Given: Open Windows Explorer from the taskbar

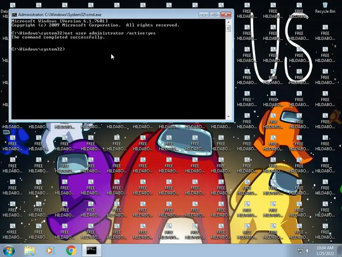Looking at the screenshot, I should point(30,250).
